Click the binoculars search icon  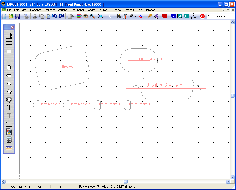(118, 16)
